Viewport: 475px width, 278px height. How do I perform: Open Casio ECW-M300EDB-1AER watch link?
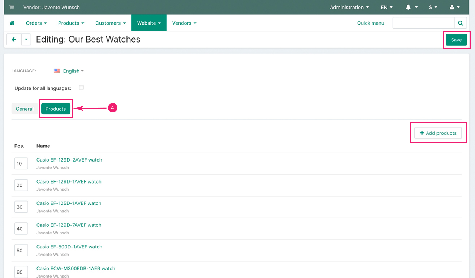point(76,268)
